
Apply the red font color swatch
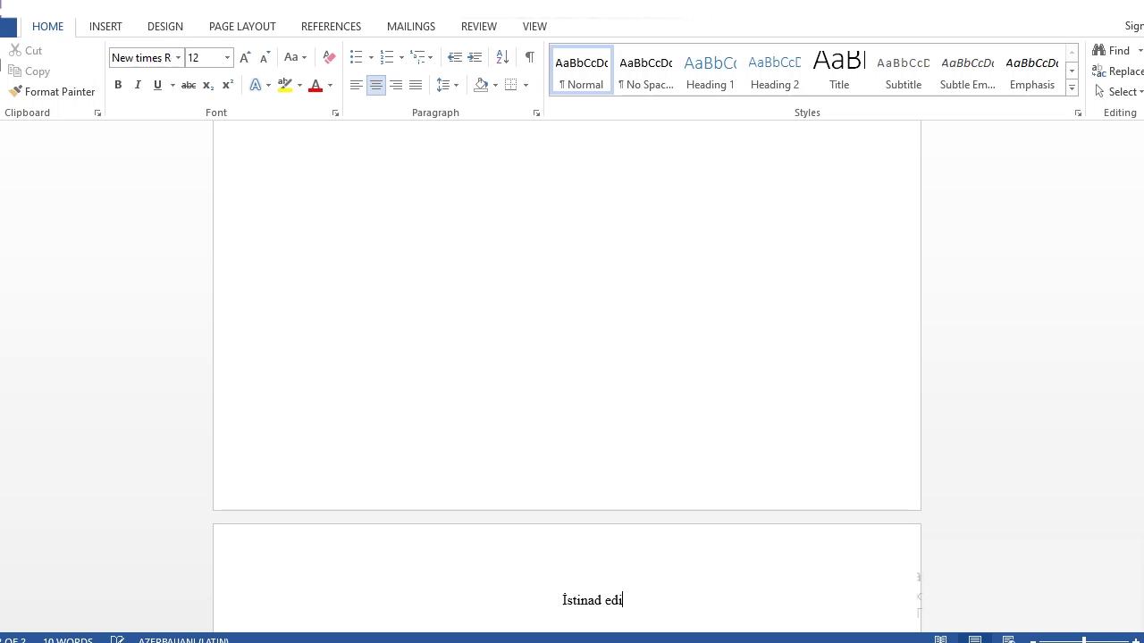pos(315,86)
